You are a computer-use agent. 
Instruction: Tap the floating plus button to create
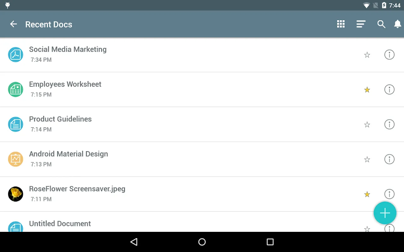(385, 213)
